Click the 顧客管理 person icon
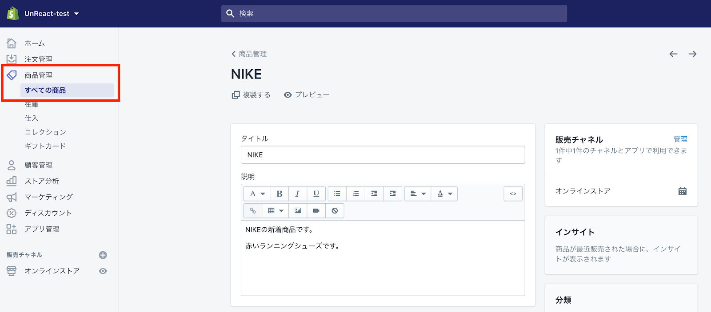This screenshot has width=711, height=312. coord(12,165)
